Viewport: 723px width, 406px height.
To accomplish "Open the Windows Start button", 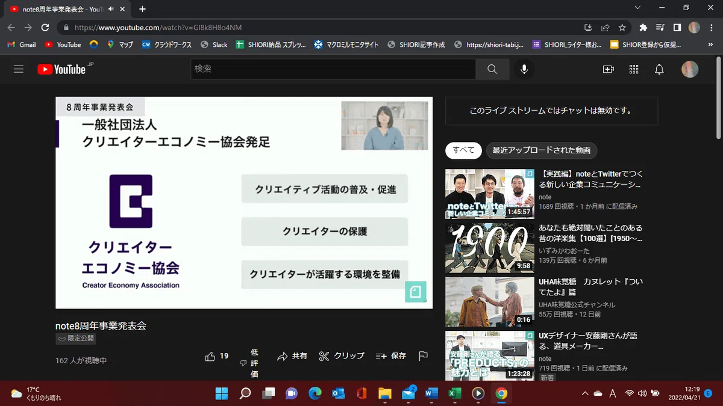I will [x=222, y=393].
